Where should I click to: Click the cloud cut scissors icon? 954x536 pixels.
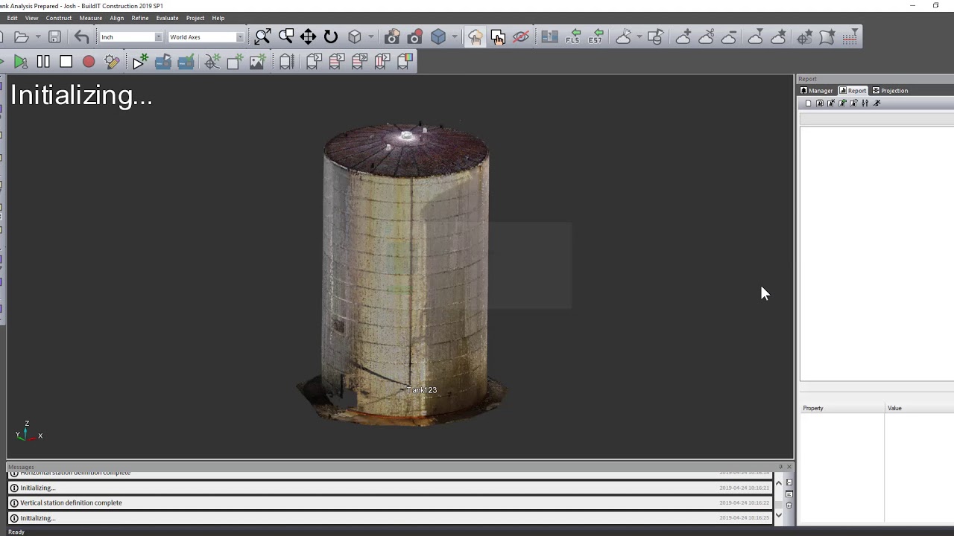pyautogui.click(x=707, y=36)
